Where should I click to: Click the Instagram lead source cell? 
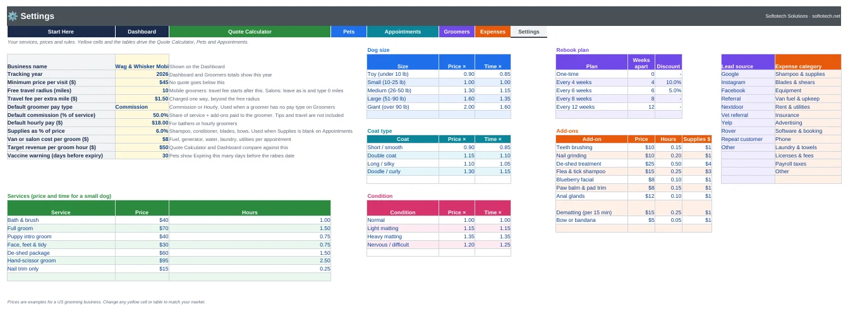(748, 82)
